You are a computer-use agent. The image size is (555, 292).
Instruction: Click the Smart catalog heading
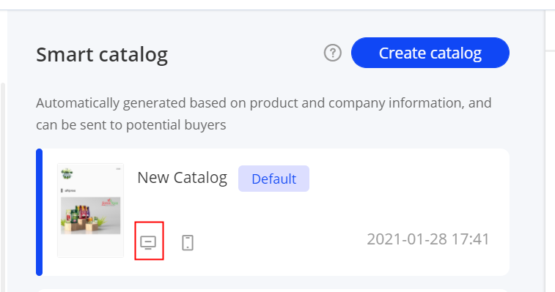pos(102,55)
